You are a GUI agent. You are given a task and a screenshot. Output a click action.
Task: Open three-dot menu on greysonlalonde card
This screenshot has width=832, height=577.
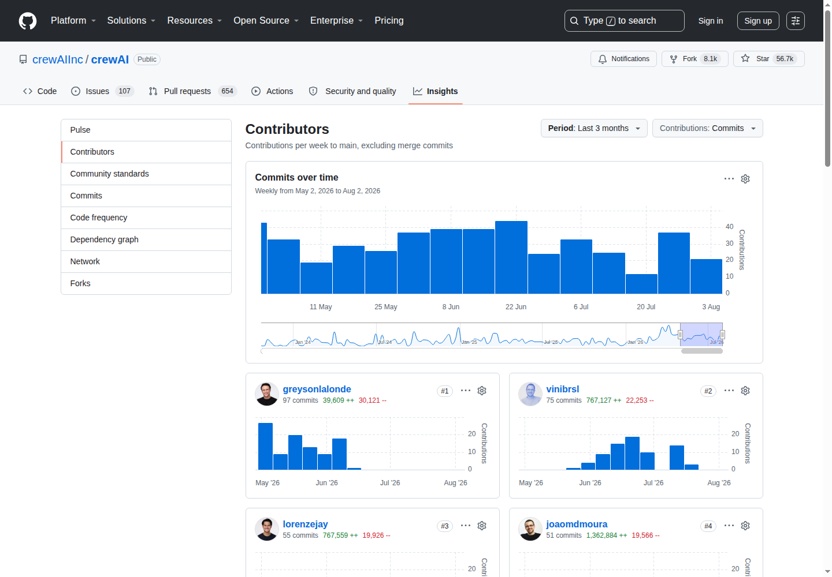pyautogui.click(x=466, y=391)
